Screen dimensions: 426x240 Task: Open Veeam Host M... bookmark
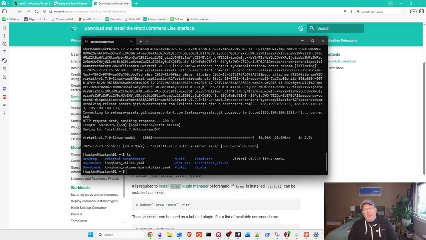[x=63, y=19]
